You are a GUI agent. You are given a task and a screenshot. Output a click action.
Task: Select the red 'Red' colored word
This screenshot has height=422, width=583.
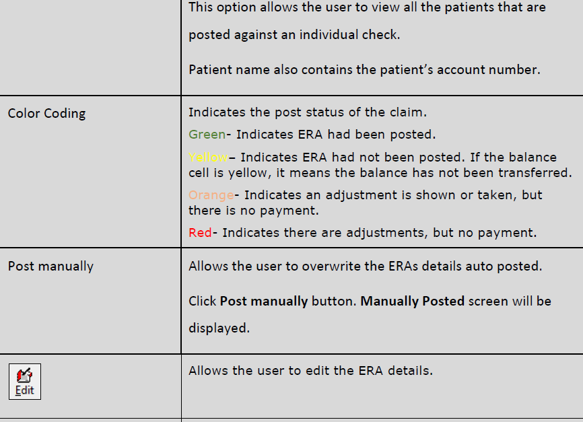pyautogui.click(x=200, y=233)
